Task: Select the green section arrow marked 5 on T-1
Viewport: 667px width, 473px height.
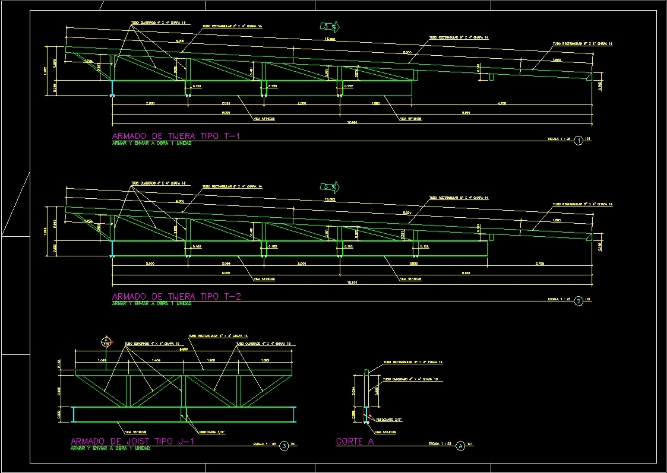Action: pyautogui.click(x=328, y=26)
